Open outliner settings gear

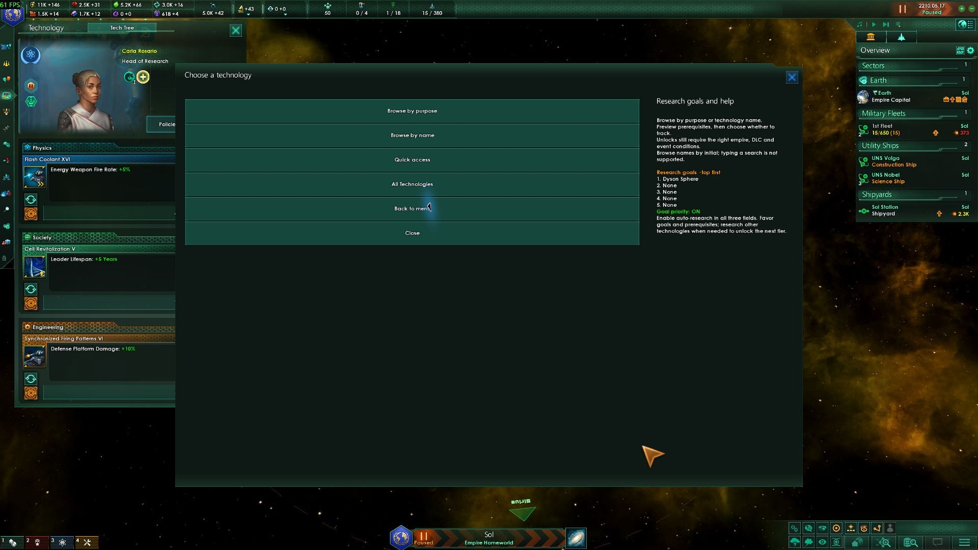pyautogui.click(x=970, y=50)
